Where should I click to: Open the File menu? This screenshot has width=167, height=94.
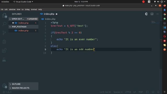(x=2, y=9)
